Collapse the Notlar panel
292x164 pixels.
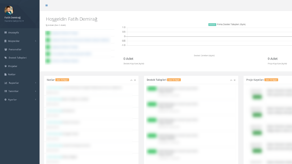point(131,80)
